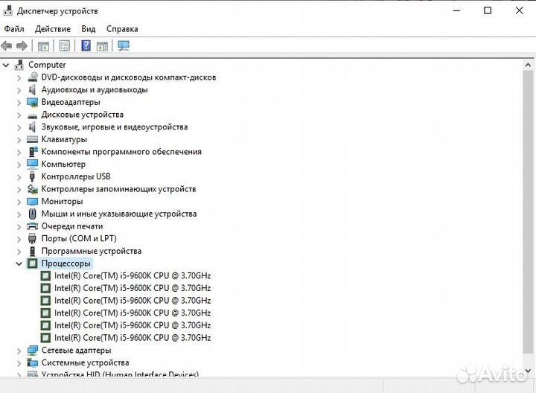The image size is (536, 393).
Task: Click the Computer root node icon
Action: (x=19, y=65)
